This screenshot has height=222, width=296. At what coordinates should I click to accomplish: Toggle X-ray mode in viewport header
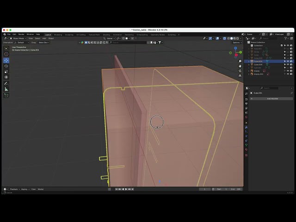pyautogui.click(x=224, y=38)
